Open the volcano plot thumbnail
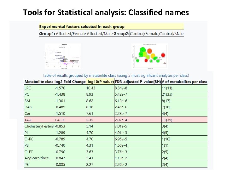227x170 pixels. click(x=63, y=56)
